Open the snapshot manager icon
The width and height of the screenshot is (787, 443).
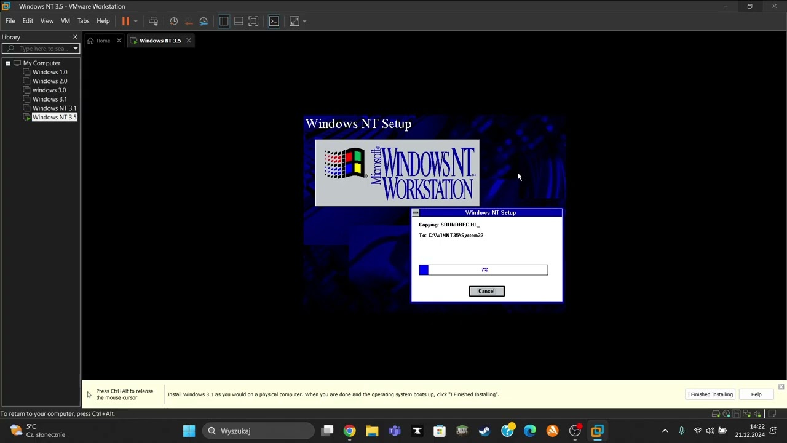point(204,21)
